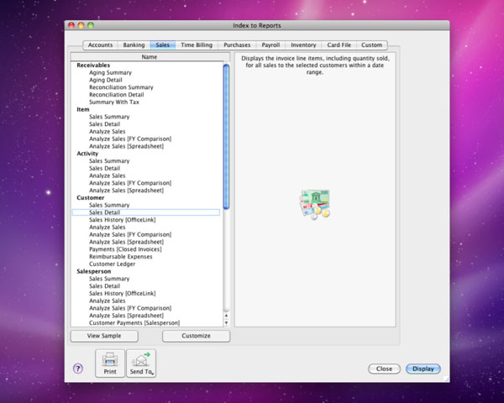Click the green zoom window button

91,25
